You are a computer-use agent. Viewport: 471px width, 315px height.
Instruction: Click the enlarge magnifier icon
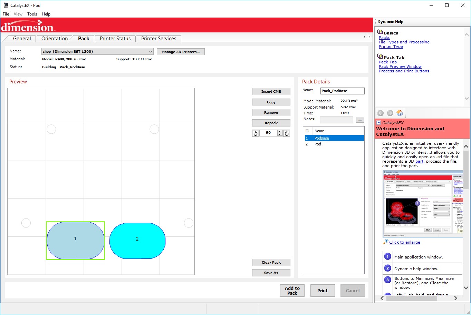click(386, 242)
